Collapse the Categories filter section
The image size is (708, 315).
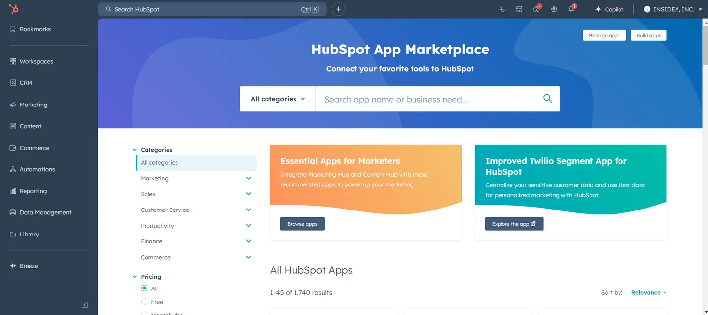pyautogui.click(x=135, y=150)
